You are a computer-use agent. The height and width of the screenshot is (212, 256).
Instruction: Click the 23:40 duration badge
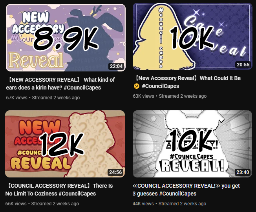pos(243,172)
